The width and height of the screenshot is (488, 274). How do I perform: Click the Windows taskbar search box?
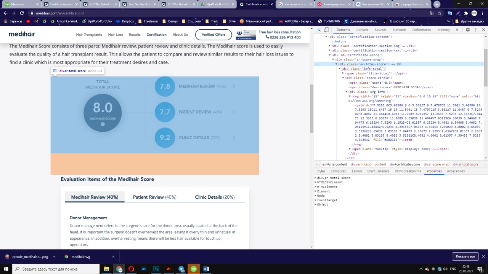(56, 268)
